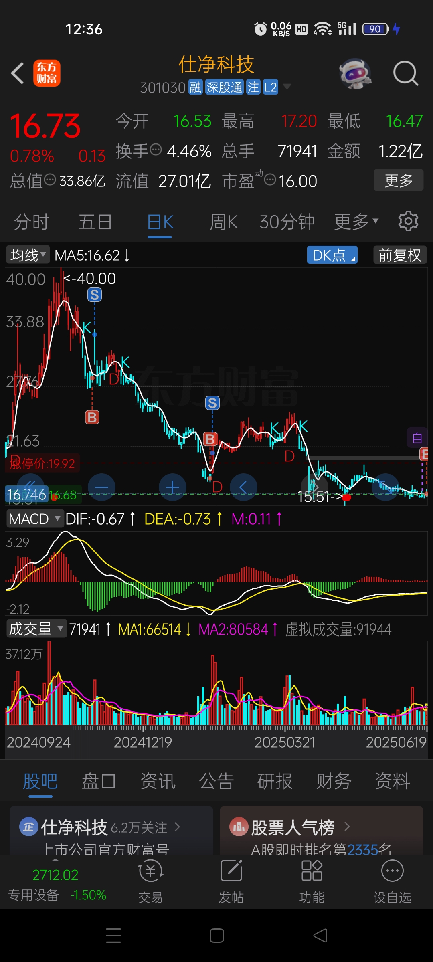433x962 pixels.
Task: Tap the 涨停价:19.92 label
Action: [x=42, y=464]
